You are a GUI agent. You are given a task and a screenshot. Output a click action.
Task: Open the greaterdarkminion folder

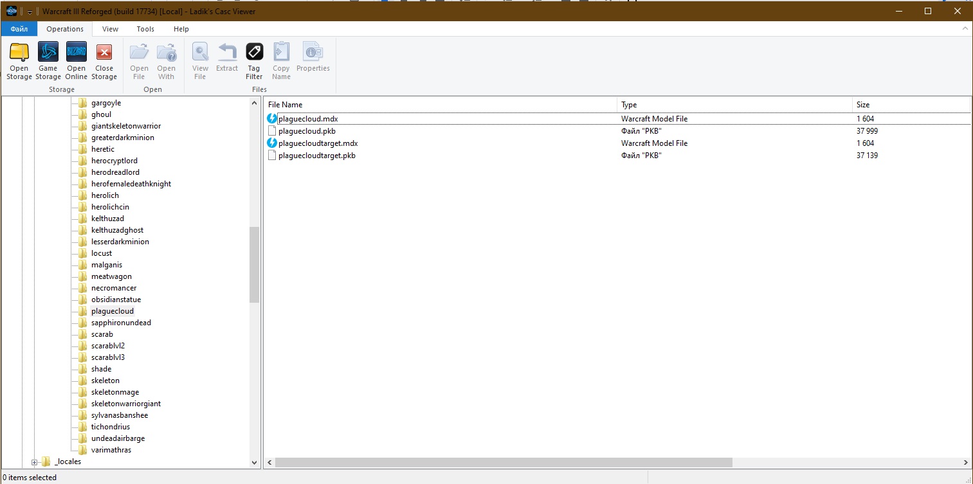(123, 138)
